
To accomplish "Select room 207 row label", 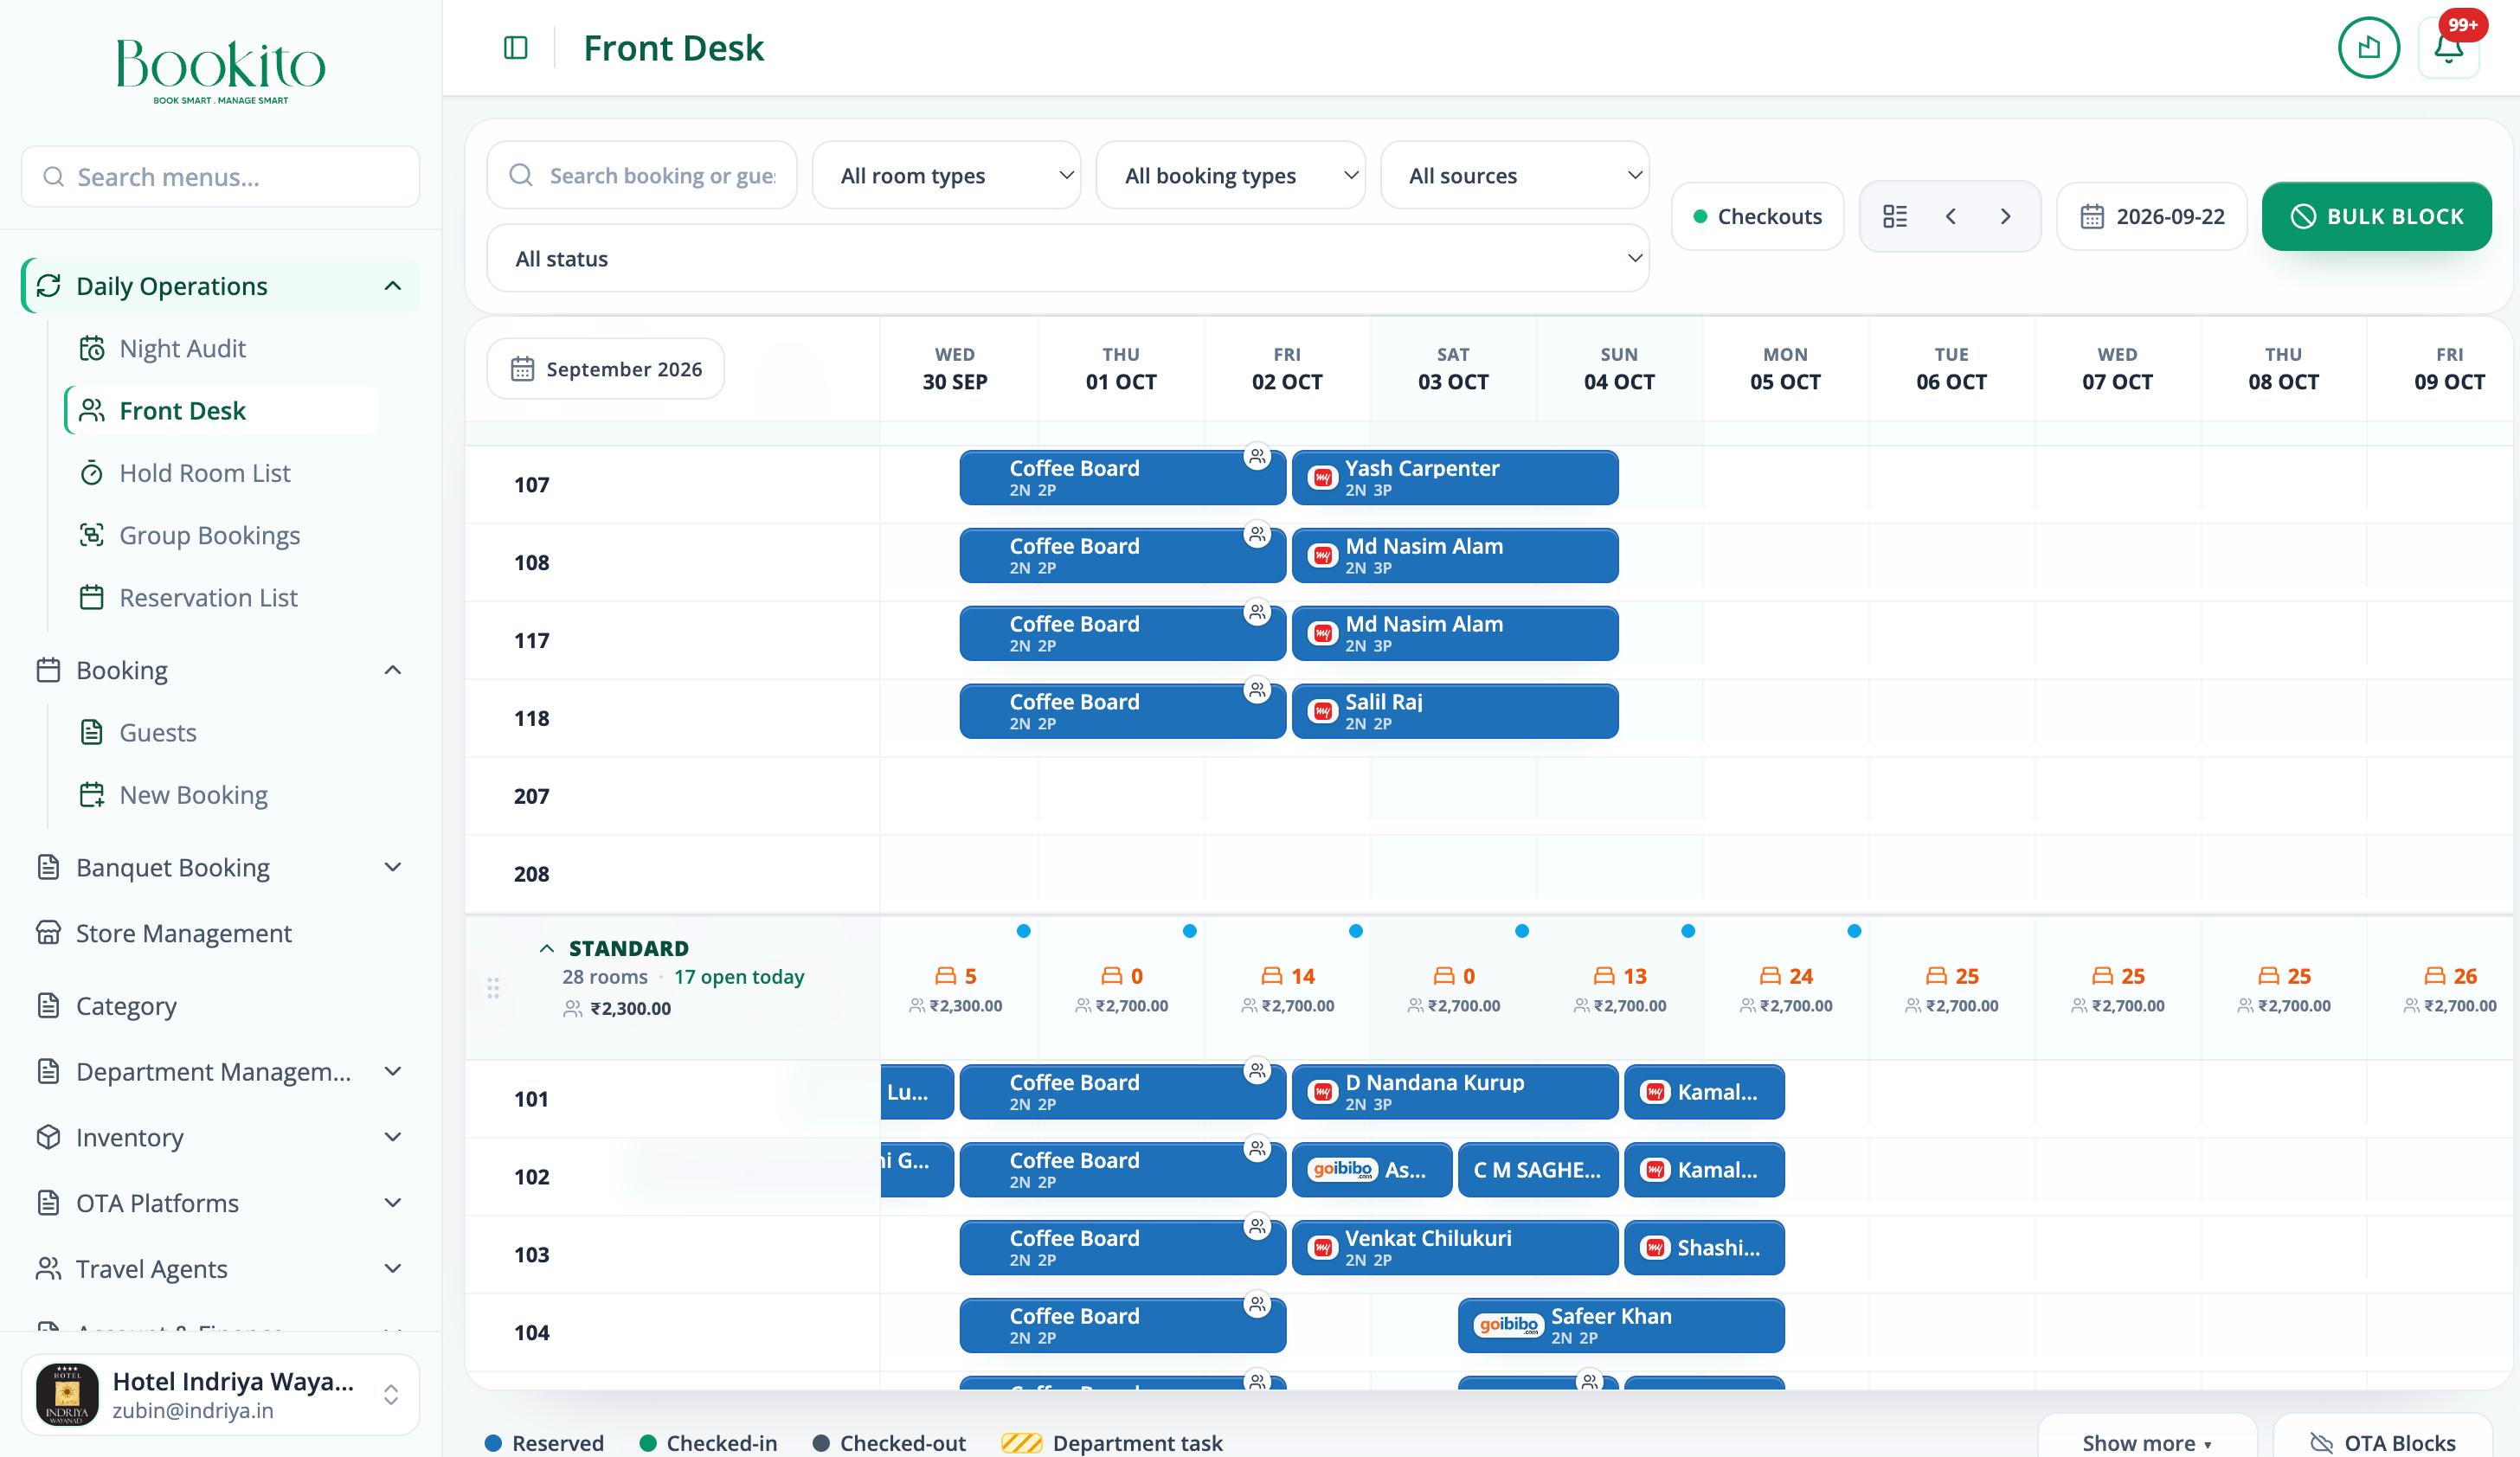I will 531,796.
